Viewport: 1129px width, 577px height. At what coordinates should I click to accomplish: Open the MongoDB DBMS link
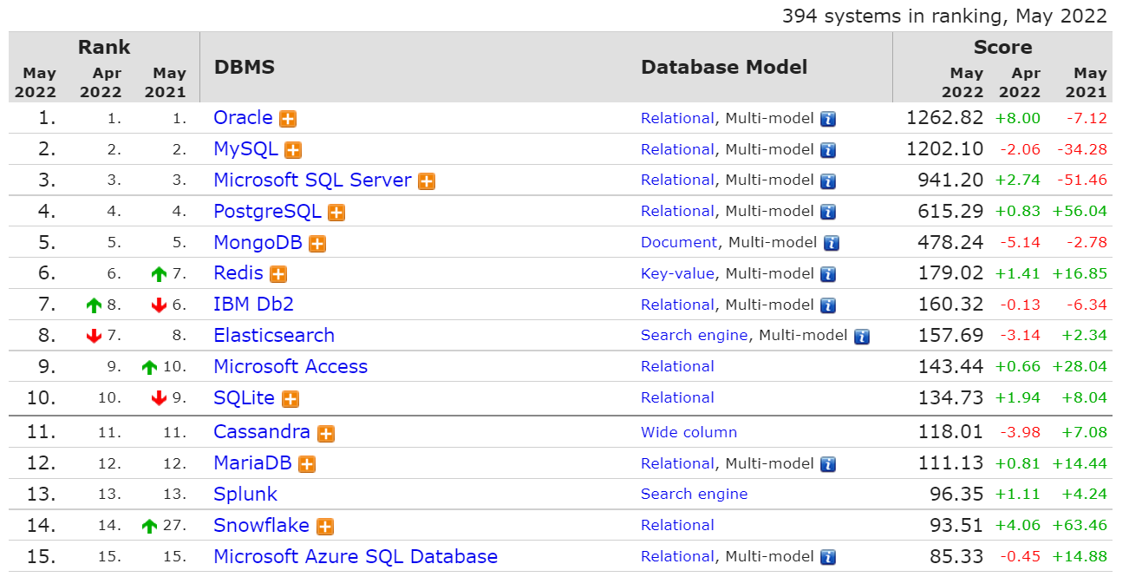[x=258, y=243]
